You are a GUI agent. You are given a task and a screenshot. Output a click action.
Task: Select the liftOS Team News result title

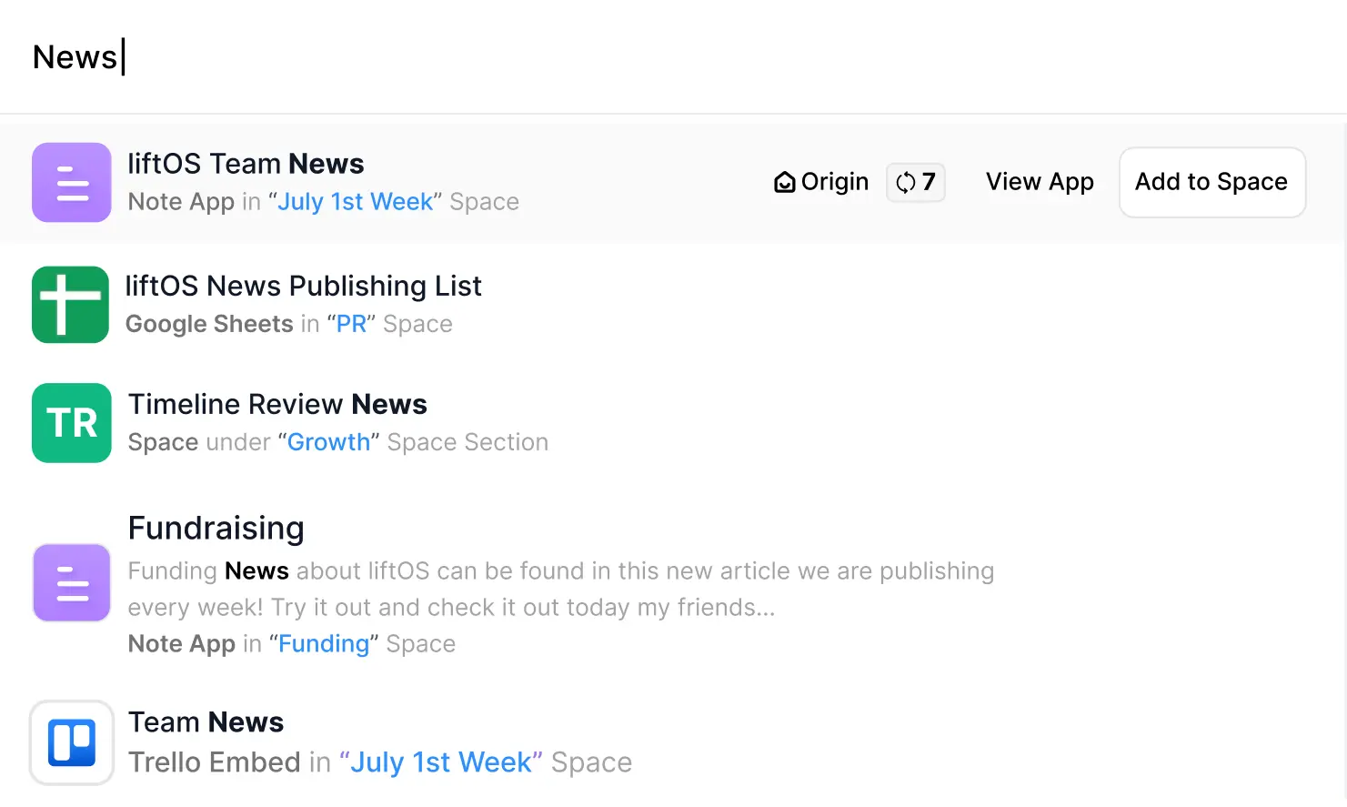246,164
